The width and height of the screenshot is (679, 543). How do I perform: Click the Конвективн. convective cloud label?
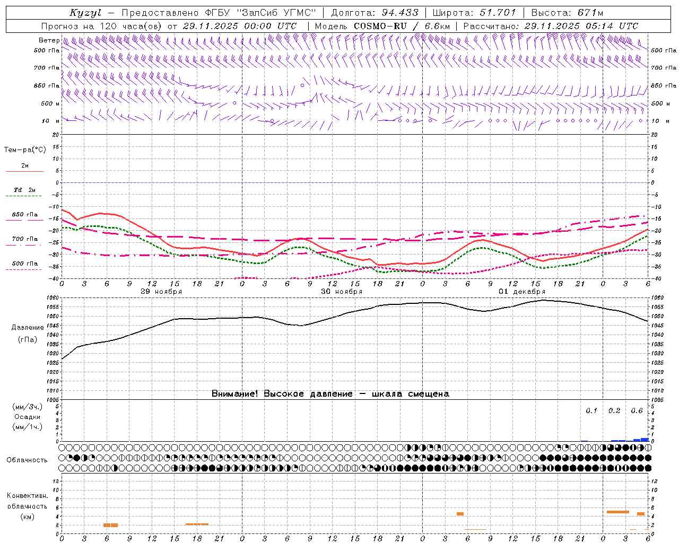27,496
